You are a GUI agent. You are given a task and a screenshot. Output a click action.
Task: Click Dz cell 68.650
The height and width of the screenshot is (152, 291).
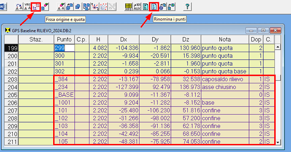186,134
